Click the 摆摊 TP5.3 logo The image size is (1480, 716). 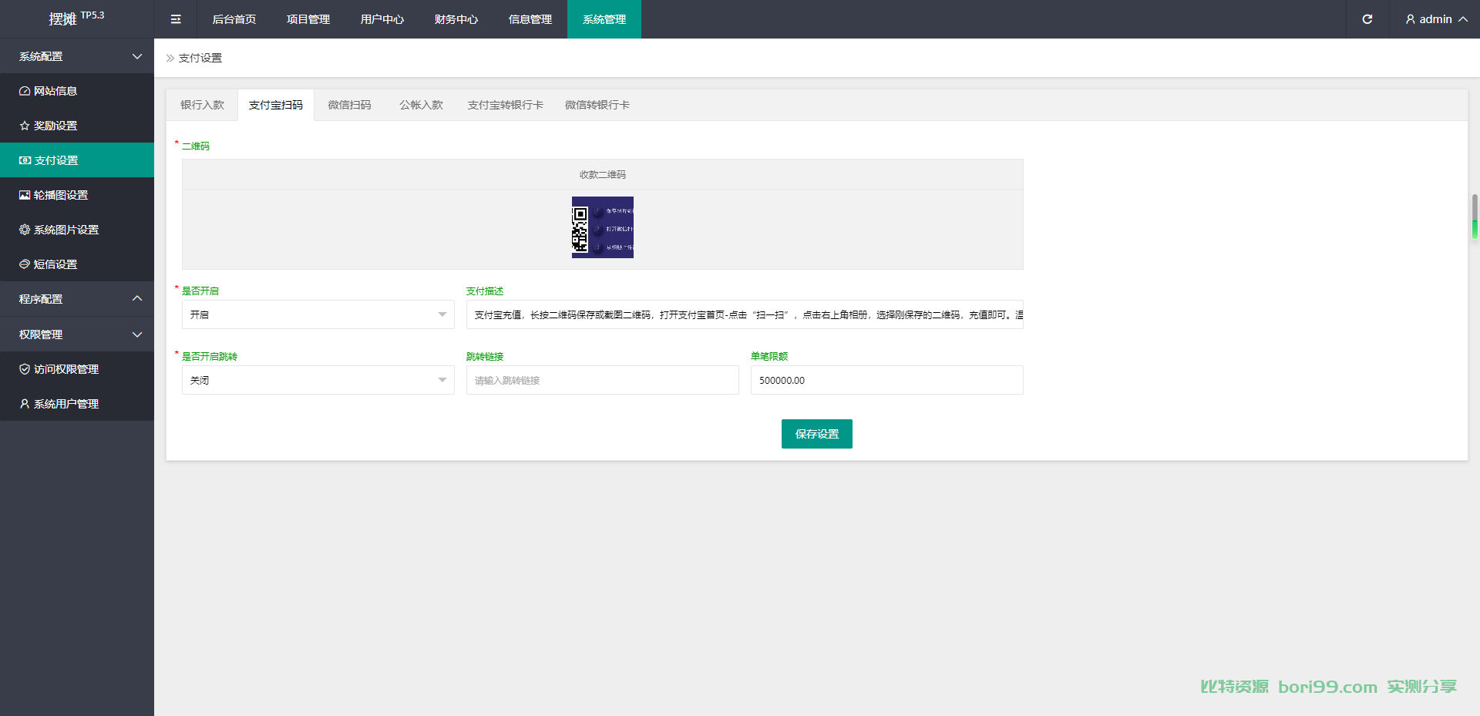click(x=76, y=18)
